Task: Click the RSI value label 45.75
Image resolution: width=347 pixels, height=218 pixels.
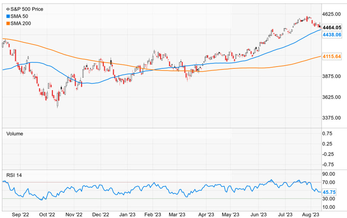Action: click(x=329, y=192)
